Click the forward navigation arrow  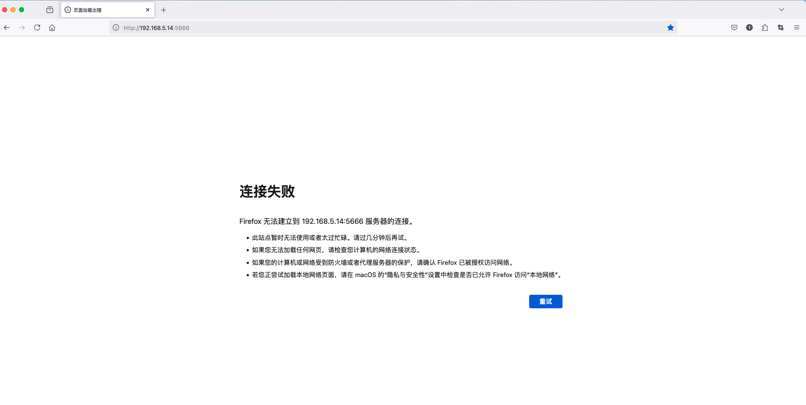pos(22,27)
